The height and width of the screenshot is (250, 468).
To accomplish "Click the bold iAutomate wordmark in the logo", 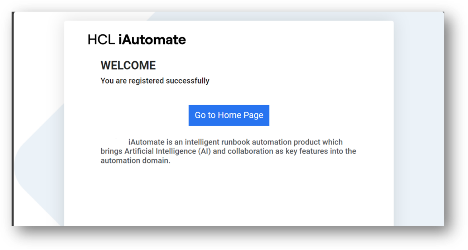I will click(x=152, y=39).
